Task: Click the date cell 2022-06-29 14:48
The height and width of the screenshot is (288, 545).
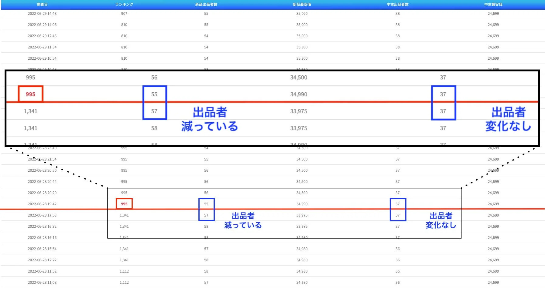Action: point(42,14)
